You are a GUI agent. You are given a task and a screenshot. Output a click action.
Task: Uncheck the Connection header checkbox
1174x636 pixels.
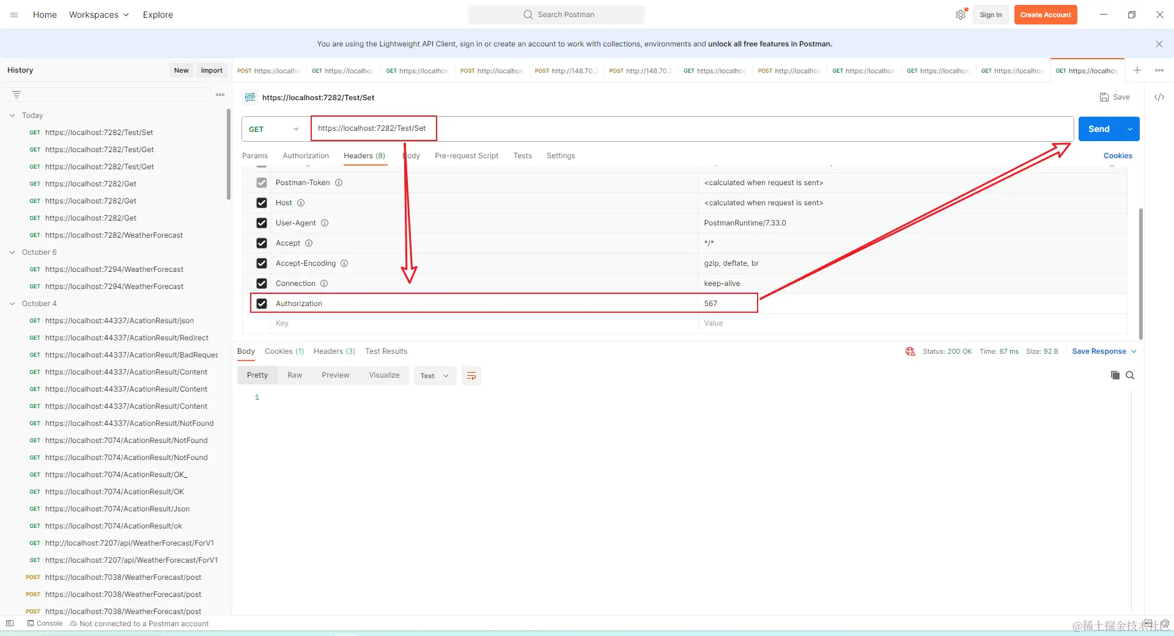coord(262,283)
